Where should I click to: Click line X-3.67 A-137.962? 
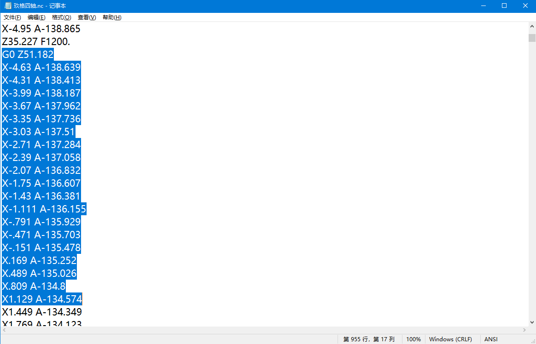click(41, 106)
